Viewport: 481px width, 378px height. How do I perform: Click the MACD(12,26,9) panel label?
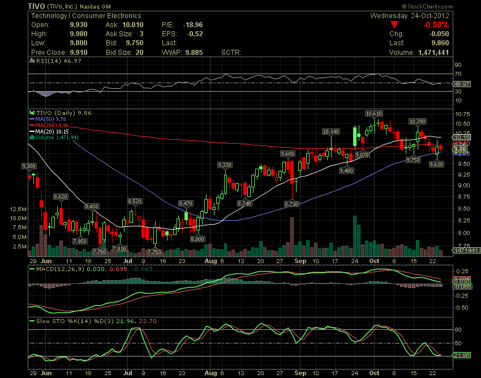(60, 269)
